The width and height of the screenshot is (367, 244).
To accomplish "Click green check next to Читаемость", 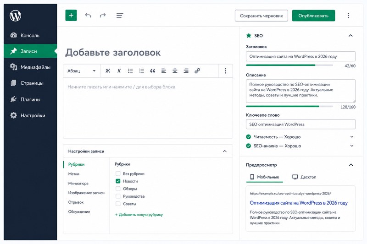I will [249, 137].
